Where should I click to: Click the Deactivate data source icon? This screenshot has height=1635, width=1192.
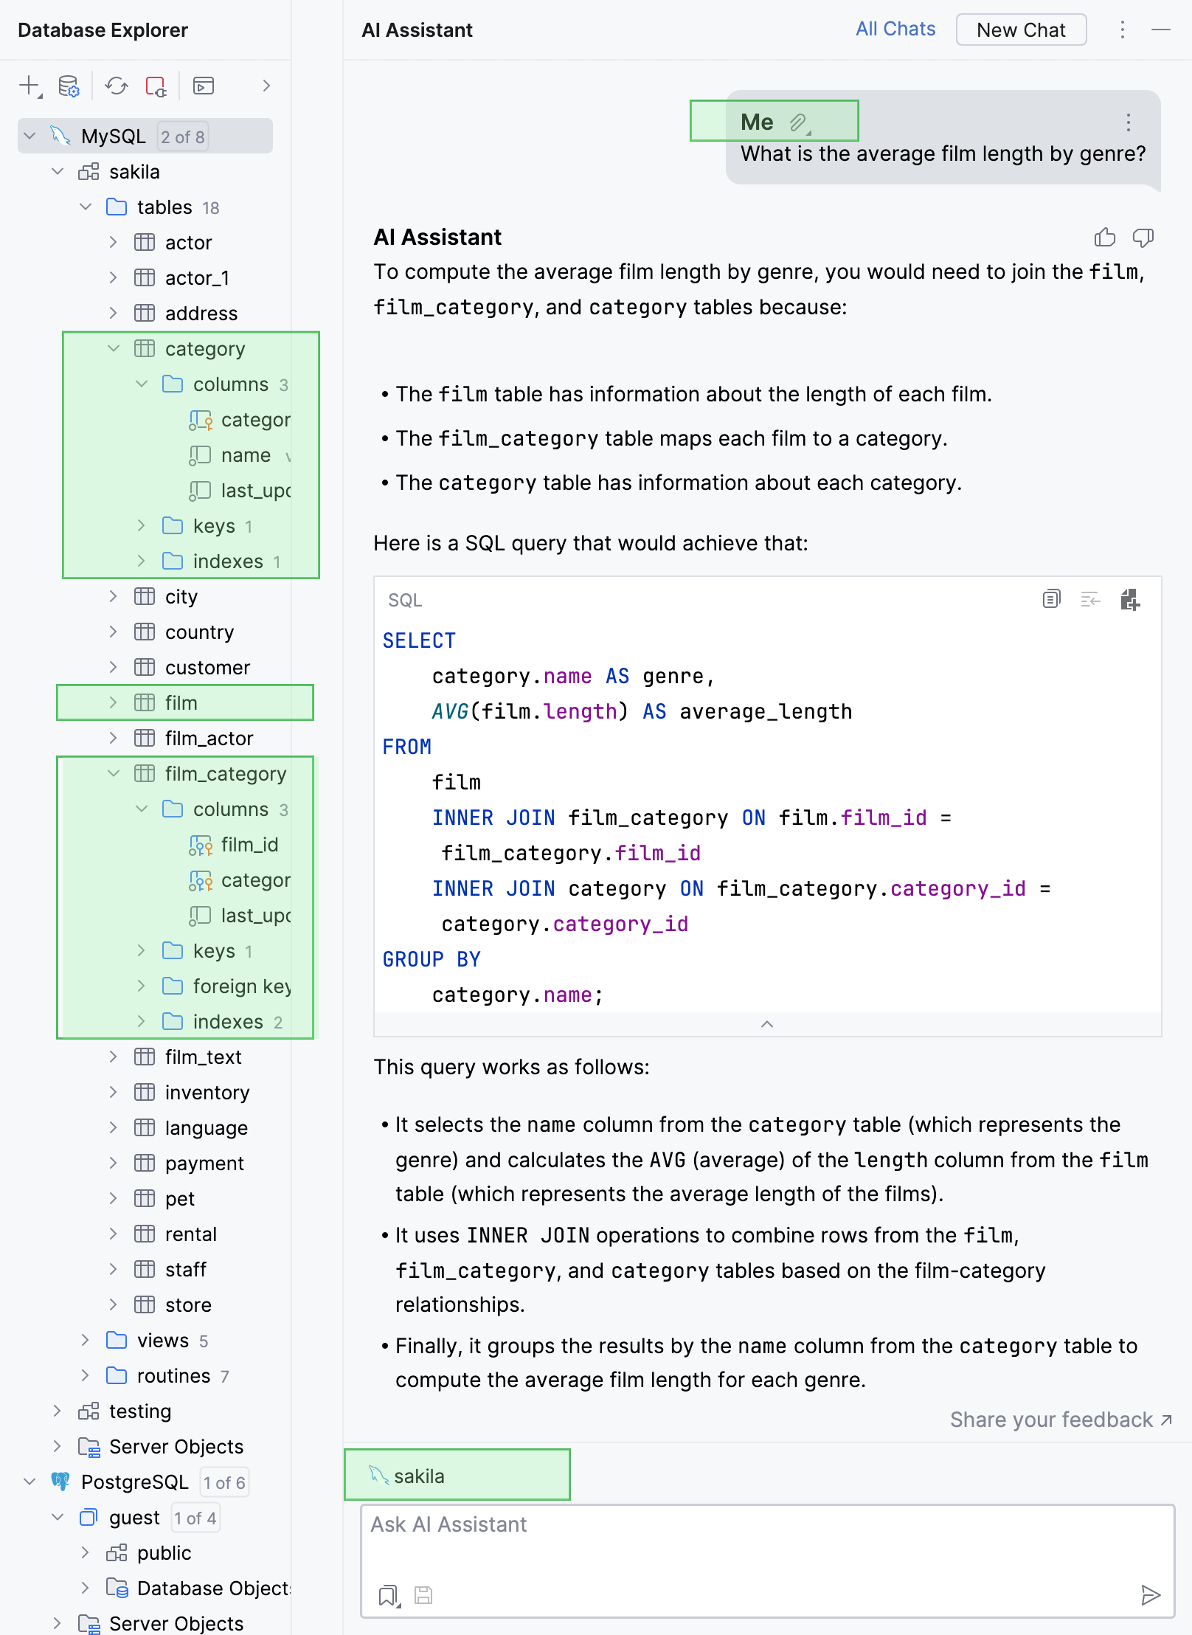[156, 86]
